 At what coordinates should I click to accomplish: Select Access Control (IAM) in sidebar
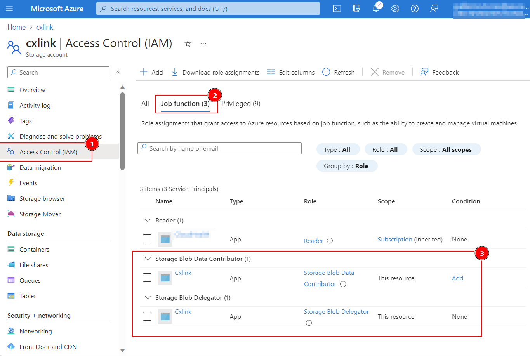49,152
